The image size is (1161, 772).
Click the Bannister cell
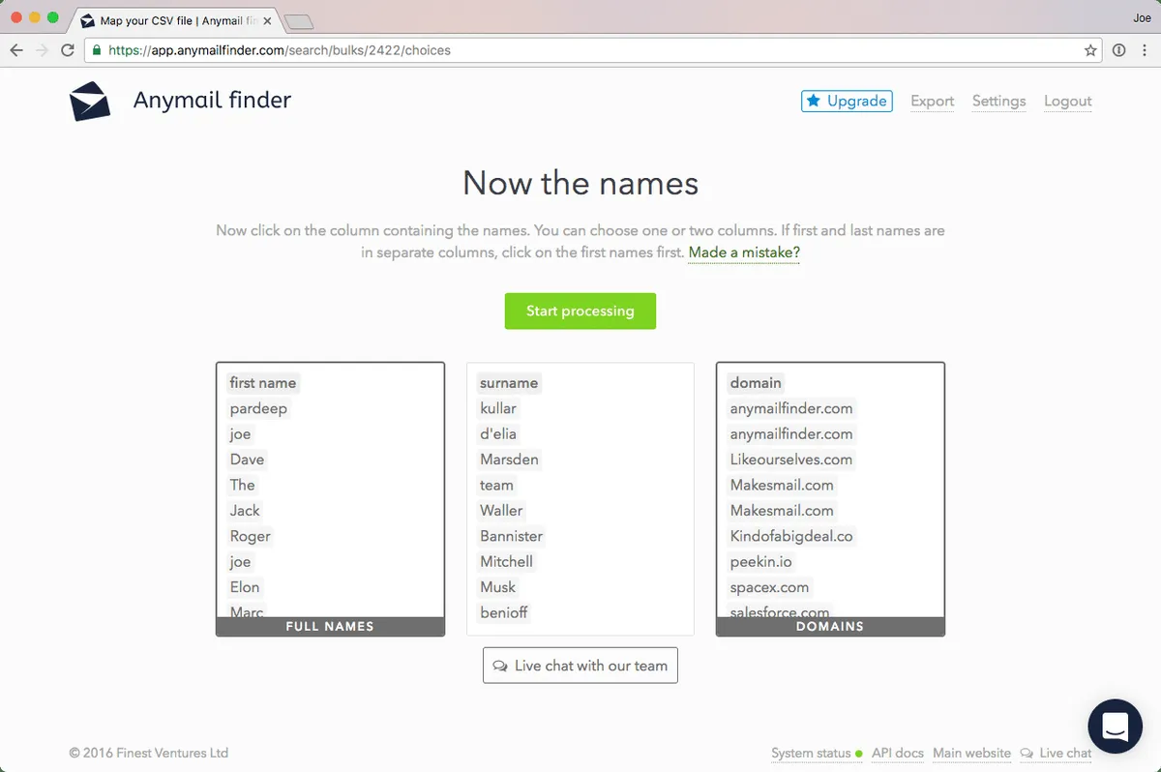tap(512, 536)
